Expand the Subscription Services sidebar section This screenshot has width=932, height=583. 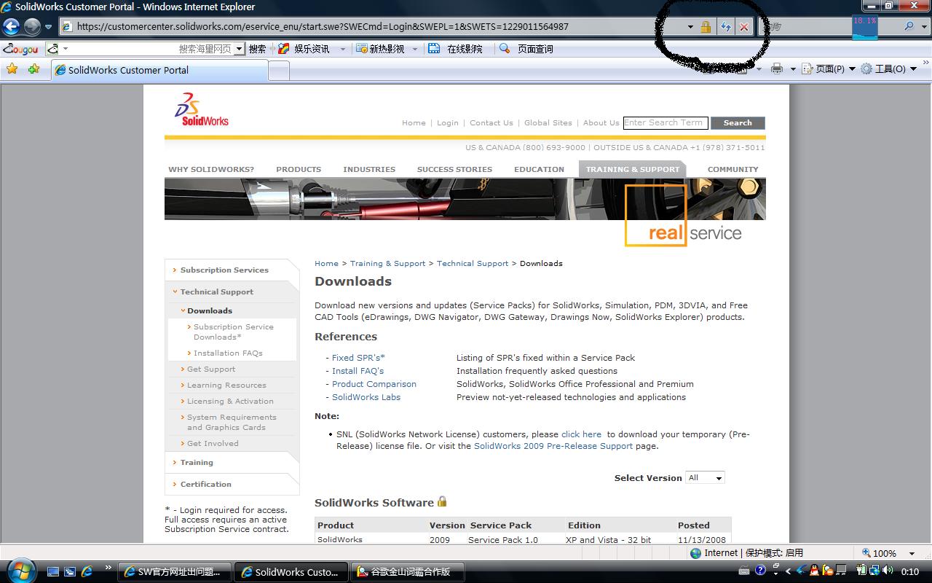[224, 270]
